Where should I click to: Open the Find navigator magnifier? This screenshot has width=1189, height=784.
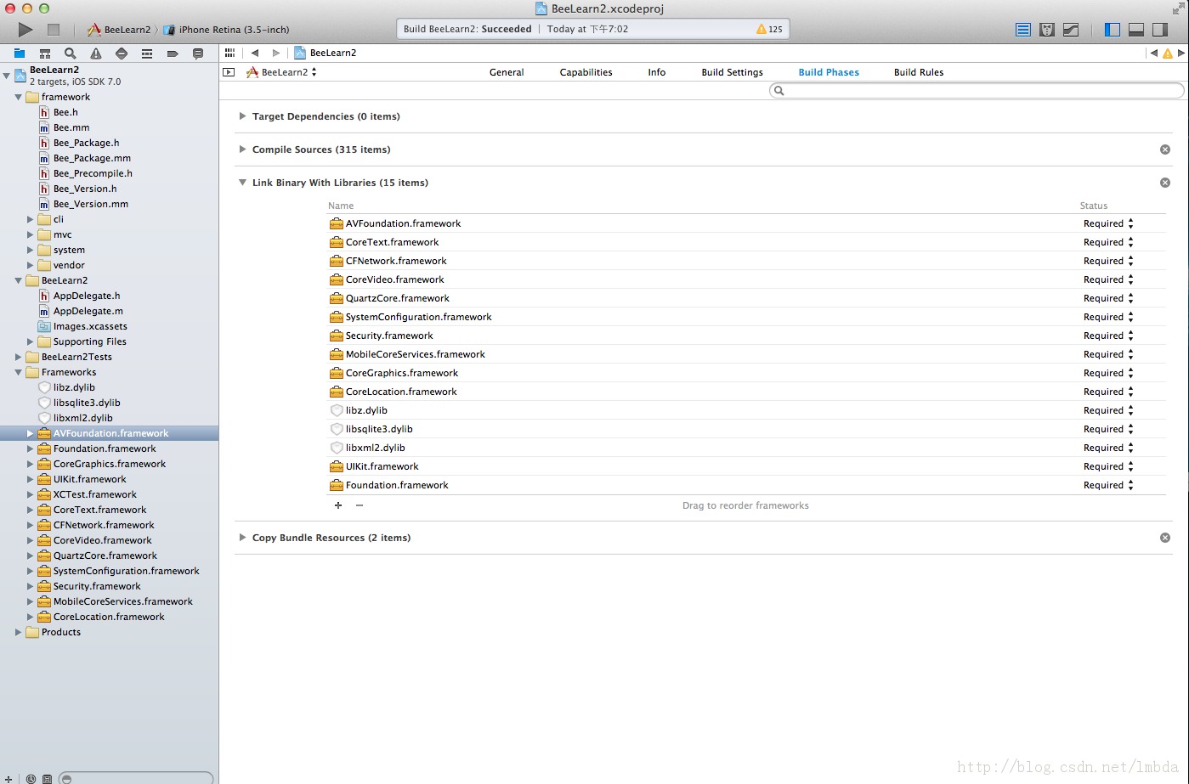tap(71, 54)
